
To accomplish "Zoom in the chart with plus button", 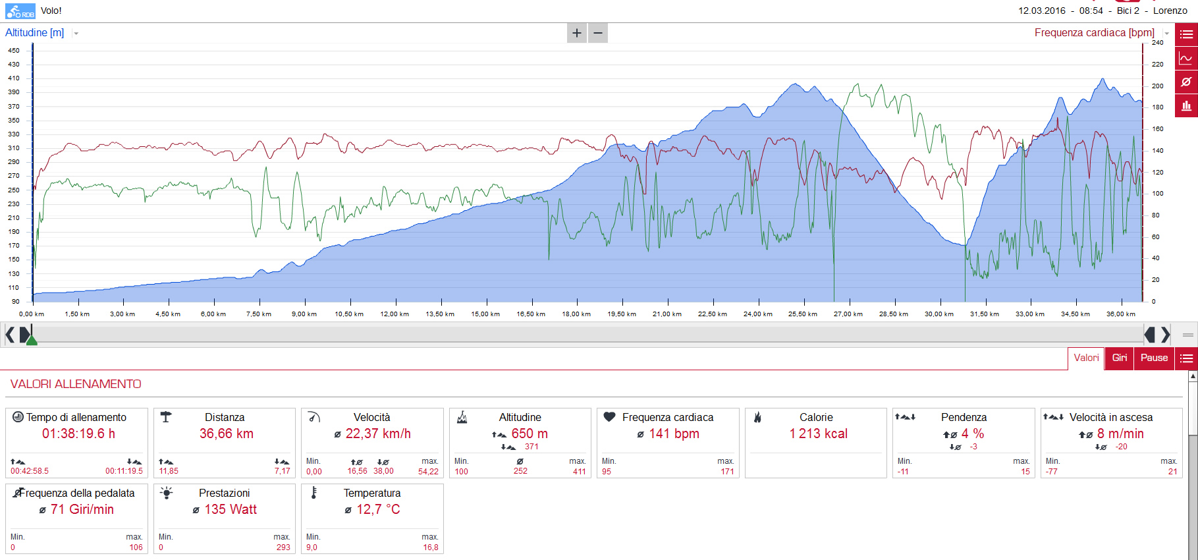I will click(577, 33).
